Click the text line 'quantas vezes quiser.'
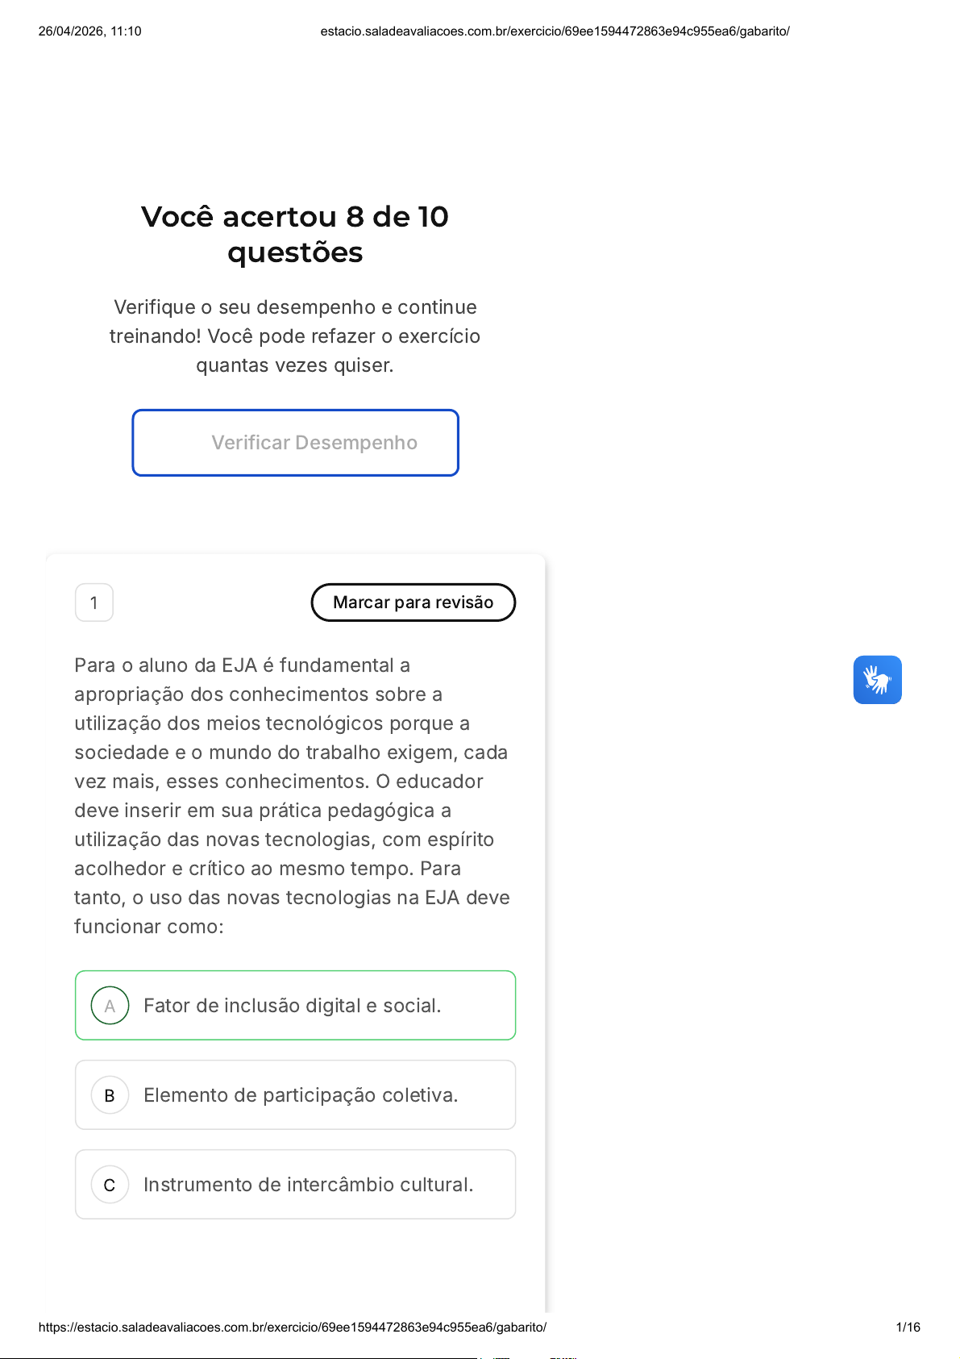The image size is (960, 1359). coord(295,365)
